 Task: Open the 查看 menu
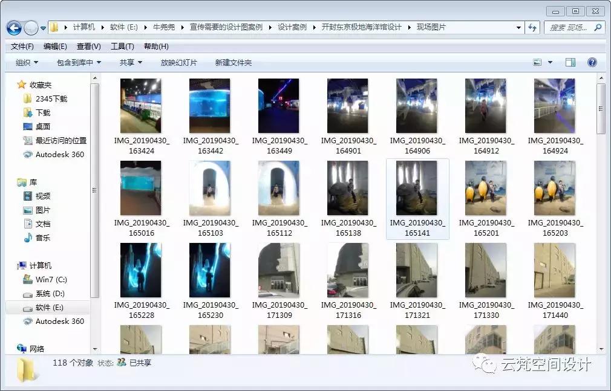pyautogui.click(x=88, y=46)
